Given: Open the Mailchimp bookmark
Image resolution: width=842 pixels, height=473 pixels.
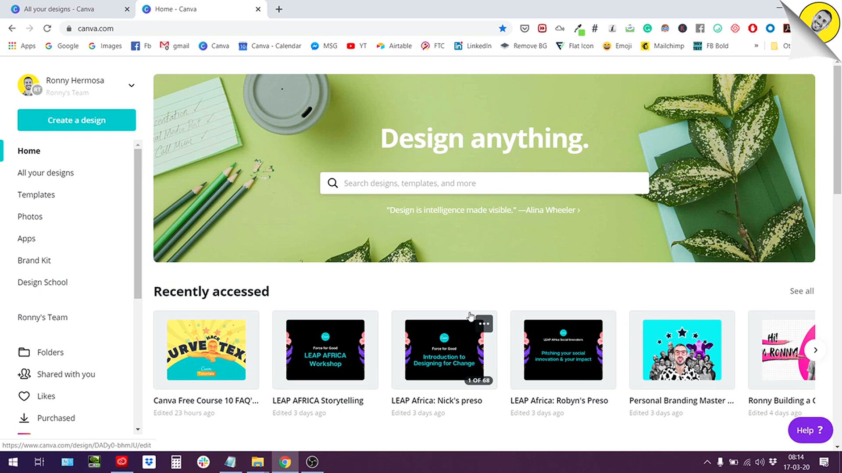Looking at the screenshot, I should click(662, 46).
